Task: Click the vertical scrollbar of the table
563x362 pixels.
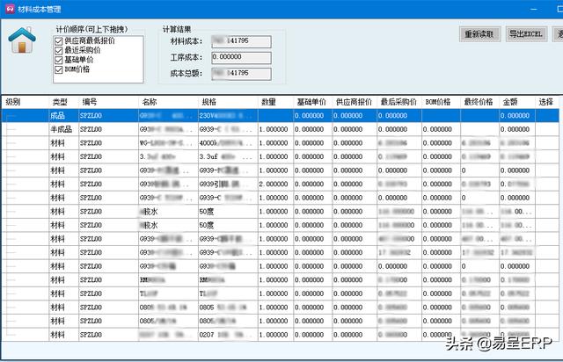Action: click(559, 220)
